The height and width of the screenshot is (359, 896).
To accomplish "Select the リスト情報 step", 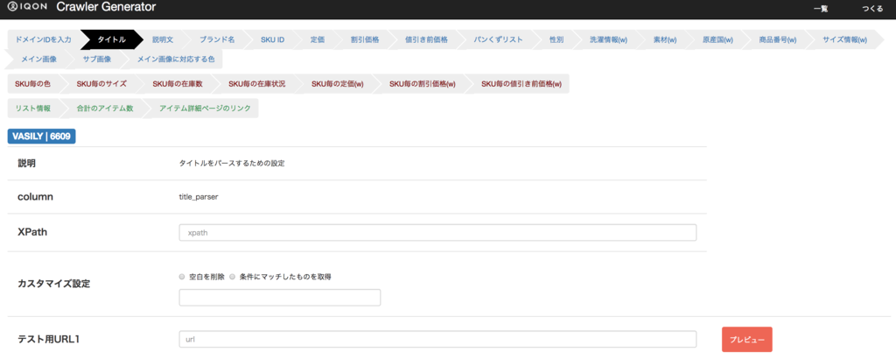I will [x=33, y=108].
